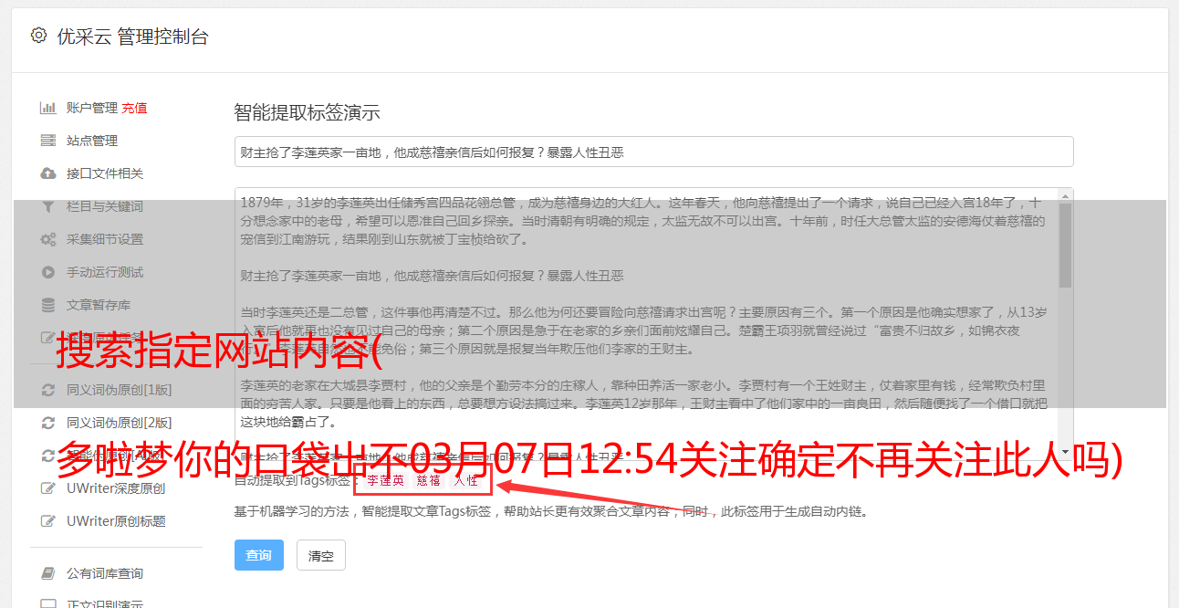This screenshot has width=1179, height=608.
Task: Click the play icon for 手动运行测试
Action: (48, 272)
